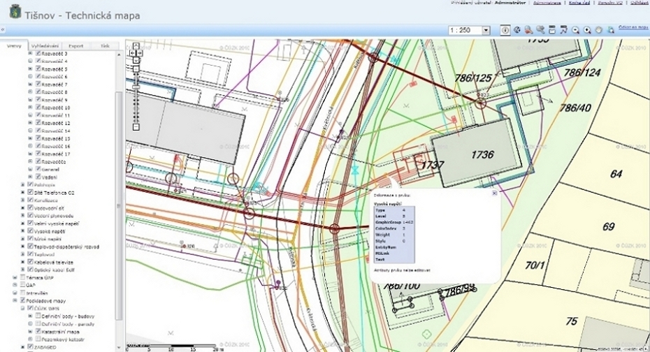Expand the Sítě Telefonica O2 tree node
The width and height of the screenshot is (650, 352).
click(22, 192)
